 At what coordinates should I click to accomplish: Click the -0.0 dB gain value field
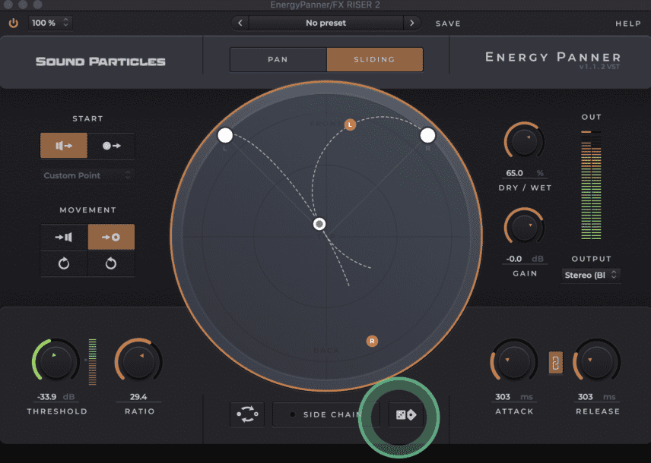(524, 259)
